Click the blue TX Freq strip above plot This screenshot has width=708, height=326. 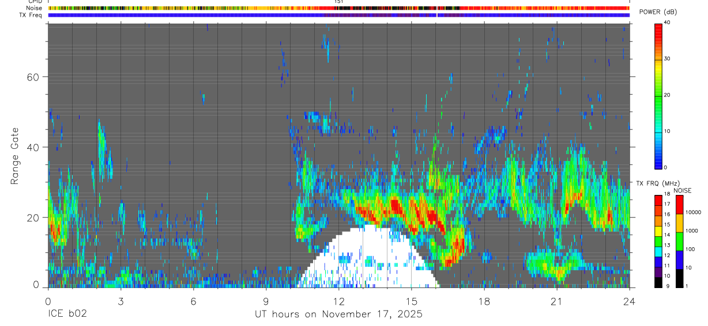pos(339,15)
